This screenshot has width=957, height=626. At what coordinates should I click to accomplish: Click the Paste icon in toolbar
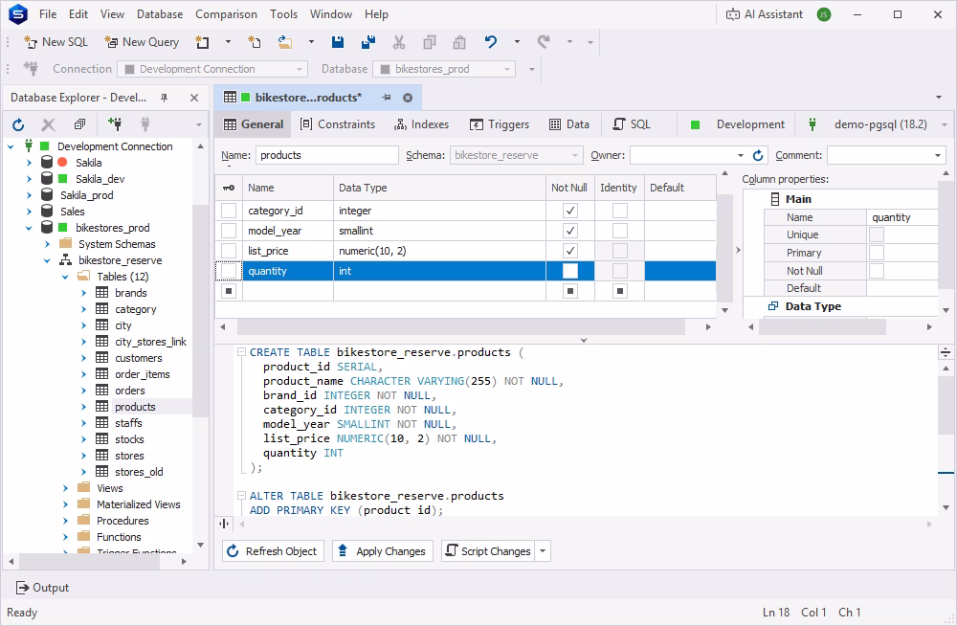(x=459, y=42)
